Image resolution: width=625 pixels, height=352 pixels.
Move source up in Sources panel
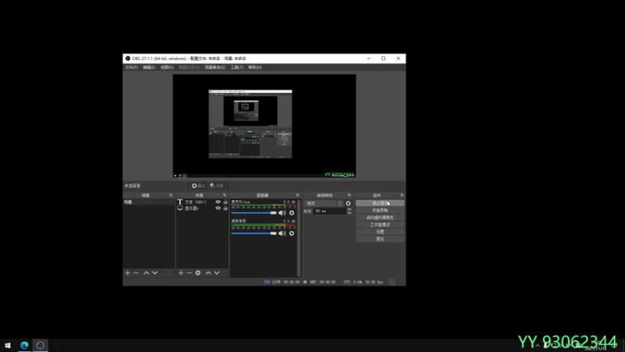coord(208,273)
